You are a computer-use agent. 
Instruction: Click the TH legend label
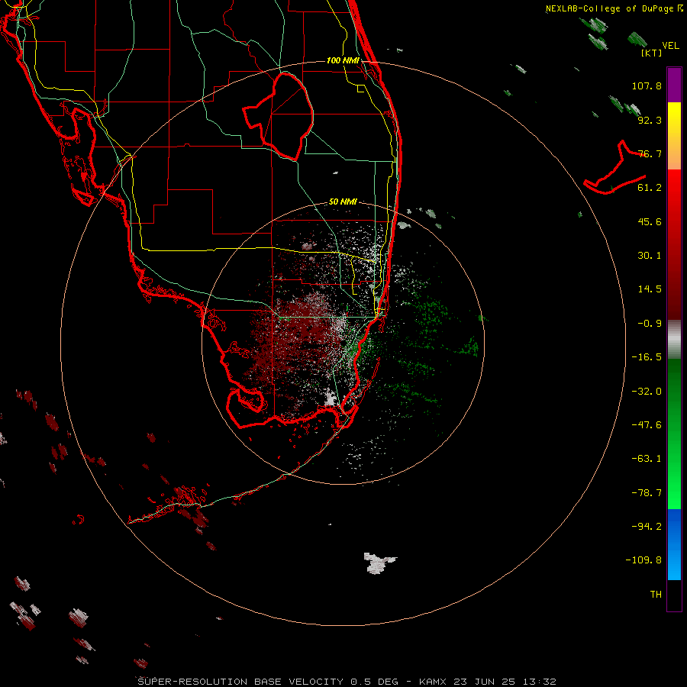click(656, 595)
